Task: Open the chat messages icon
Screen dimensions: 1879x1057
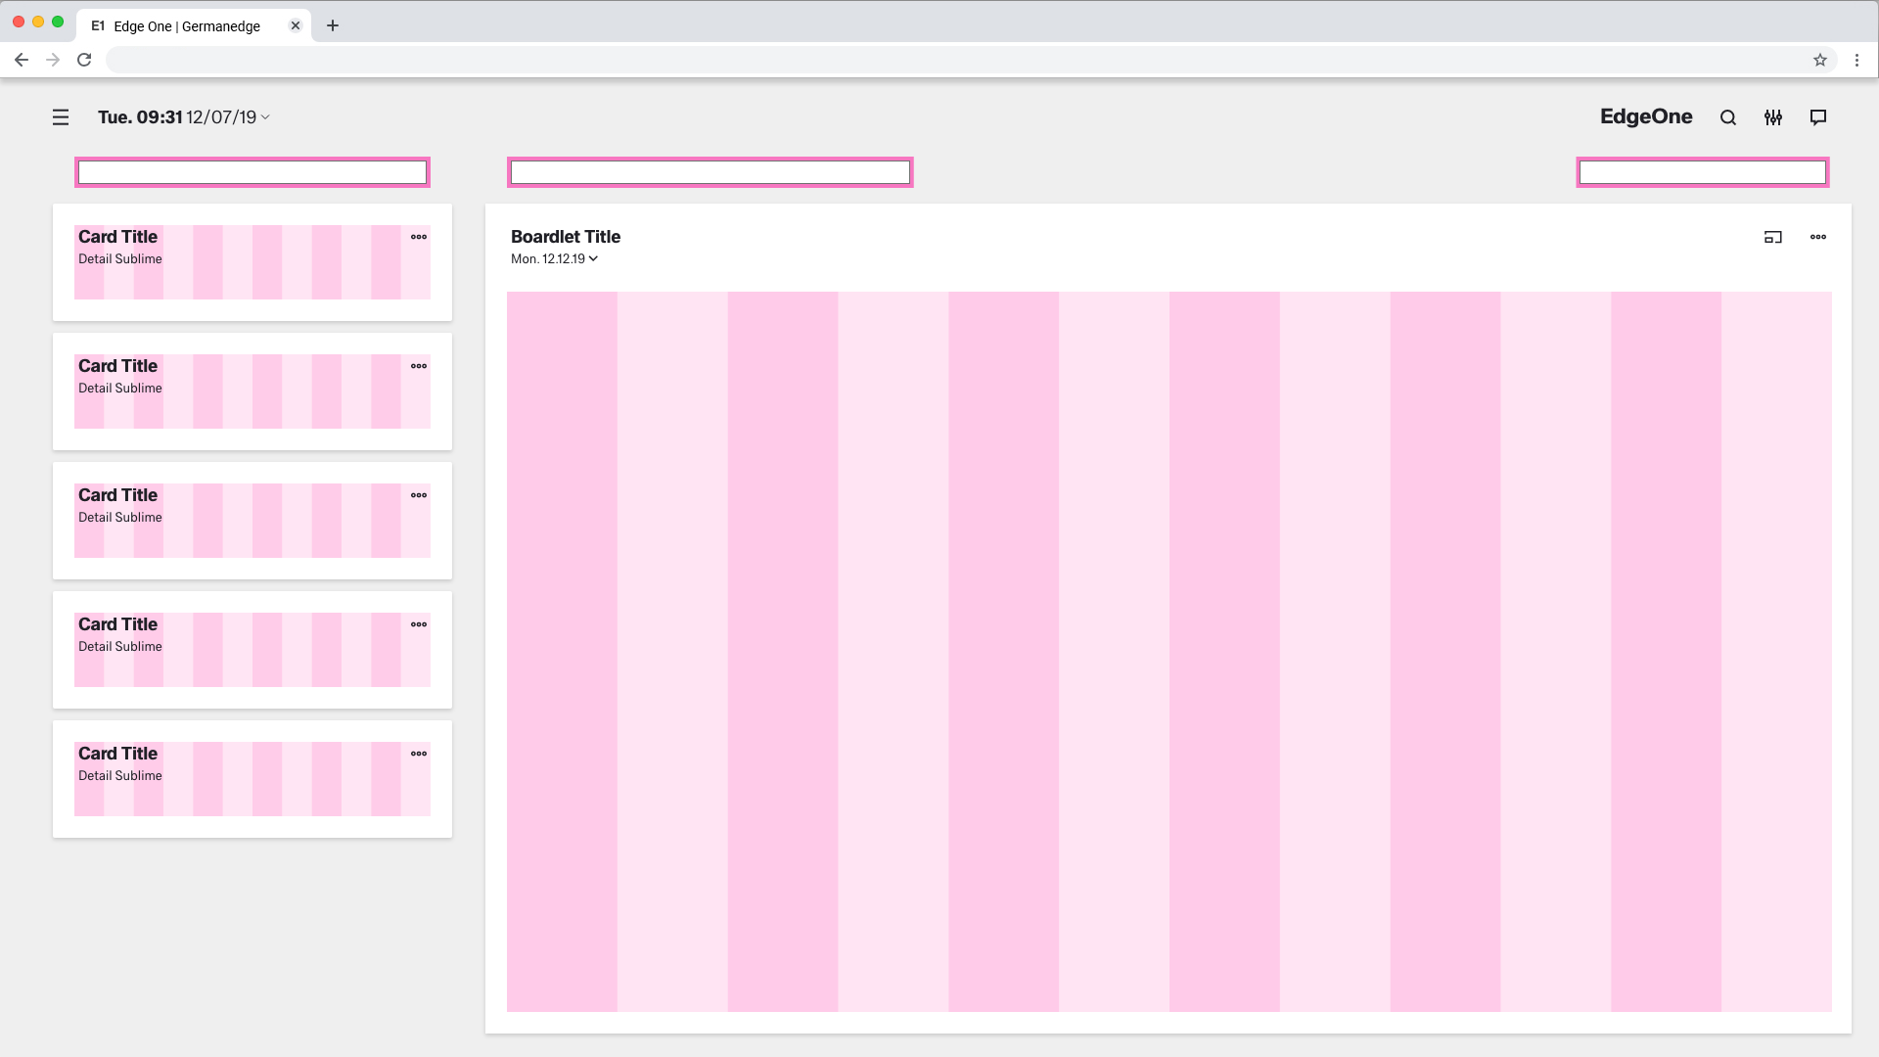Action: (1818, 117)
